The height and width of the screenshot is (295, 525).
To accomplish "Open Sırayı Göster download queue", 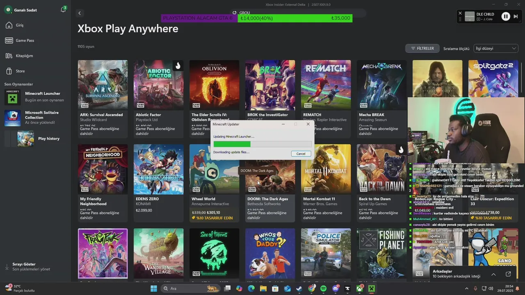I will click(28, 266).
